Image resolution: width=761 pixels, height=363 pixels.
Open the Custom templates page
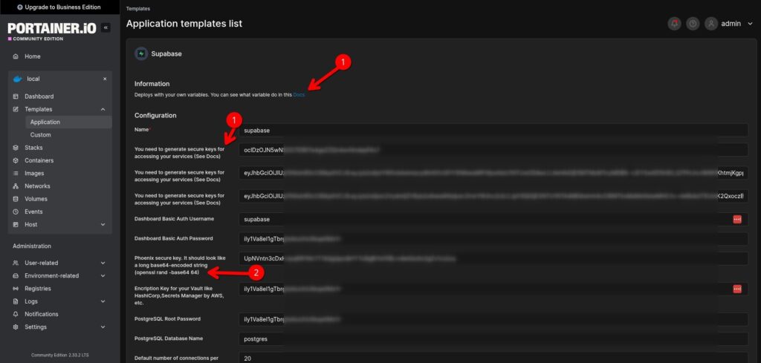[x=40, y=134]
